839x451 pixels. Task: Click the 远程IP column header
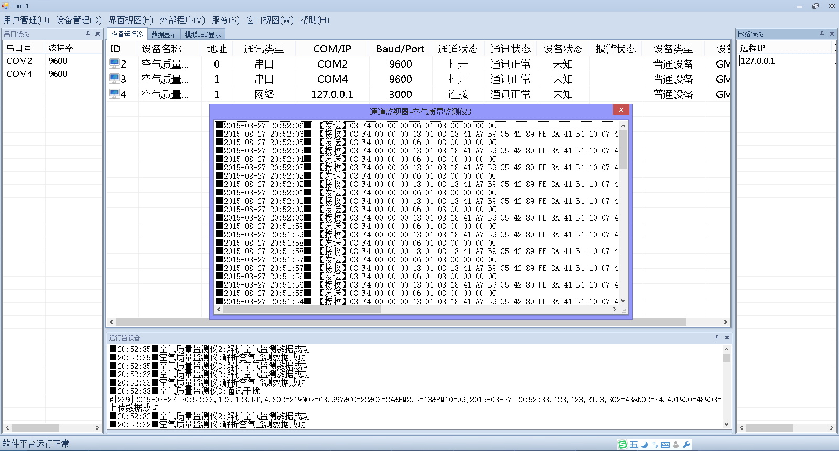(x=786, y=48)
